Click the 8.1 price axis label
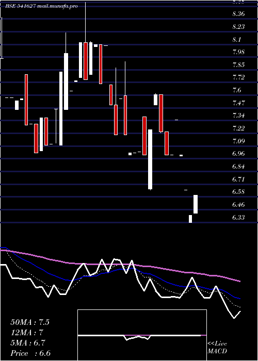Viewport: 258px width, 361px height. [237, 40]
